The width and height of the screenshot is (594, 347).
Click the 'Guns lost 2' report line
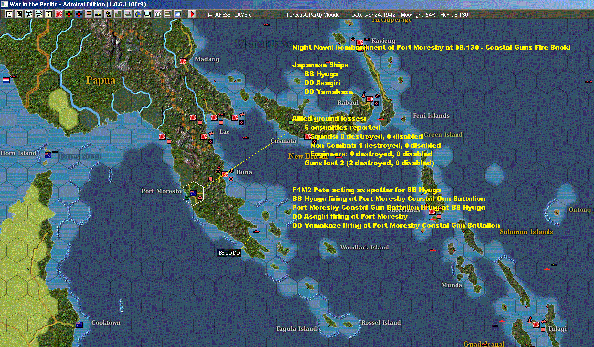point(369,163)
